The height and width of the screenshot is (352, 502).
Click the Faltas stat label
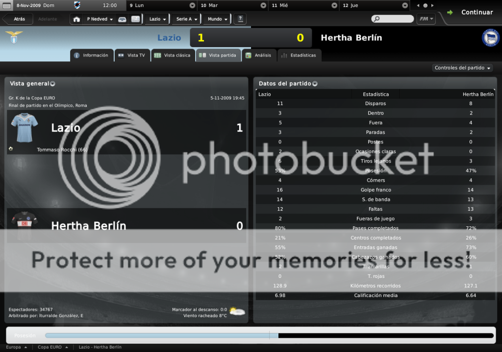click(376, 209)
